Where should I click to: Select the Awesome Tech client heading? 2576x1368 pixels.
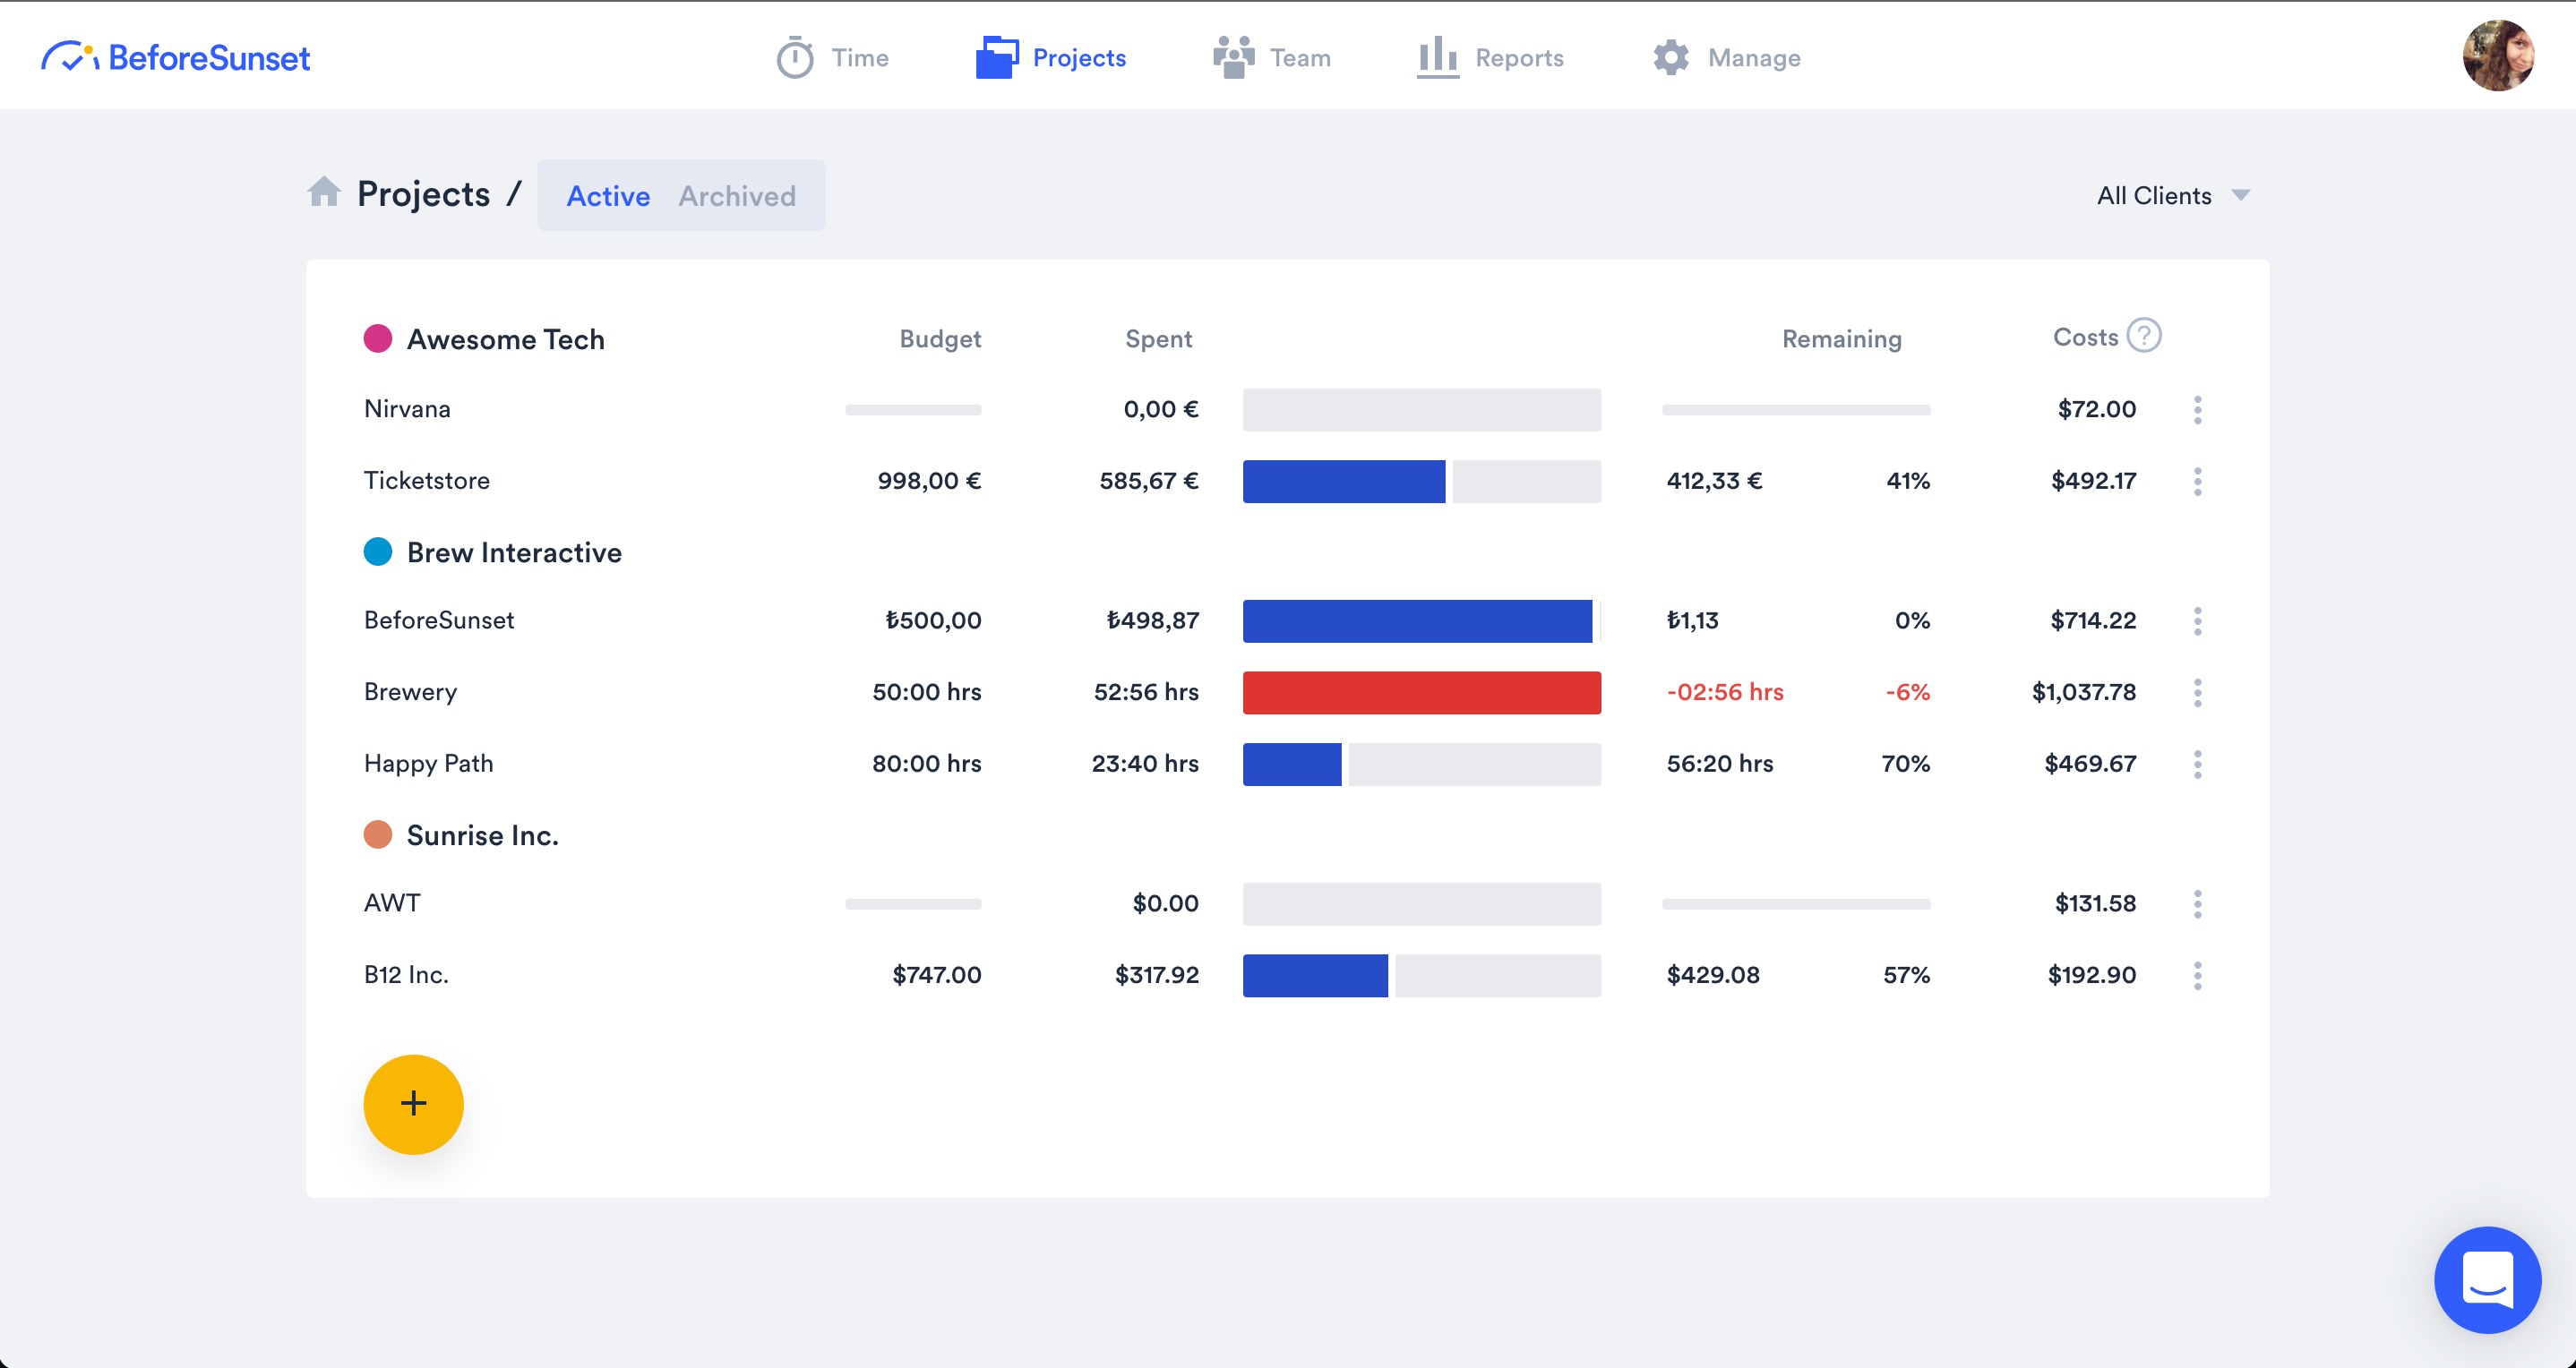pyautogui.click(x=505, y=339)
